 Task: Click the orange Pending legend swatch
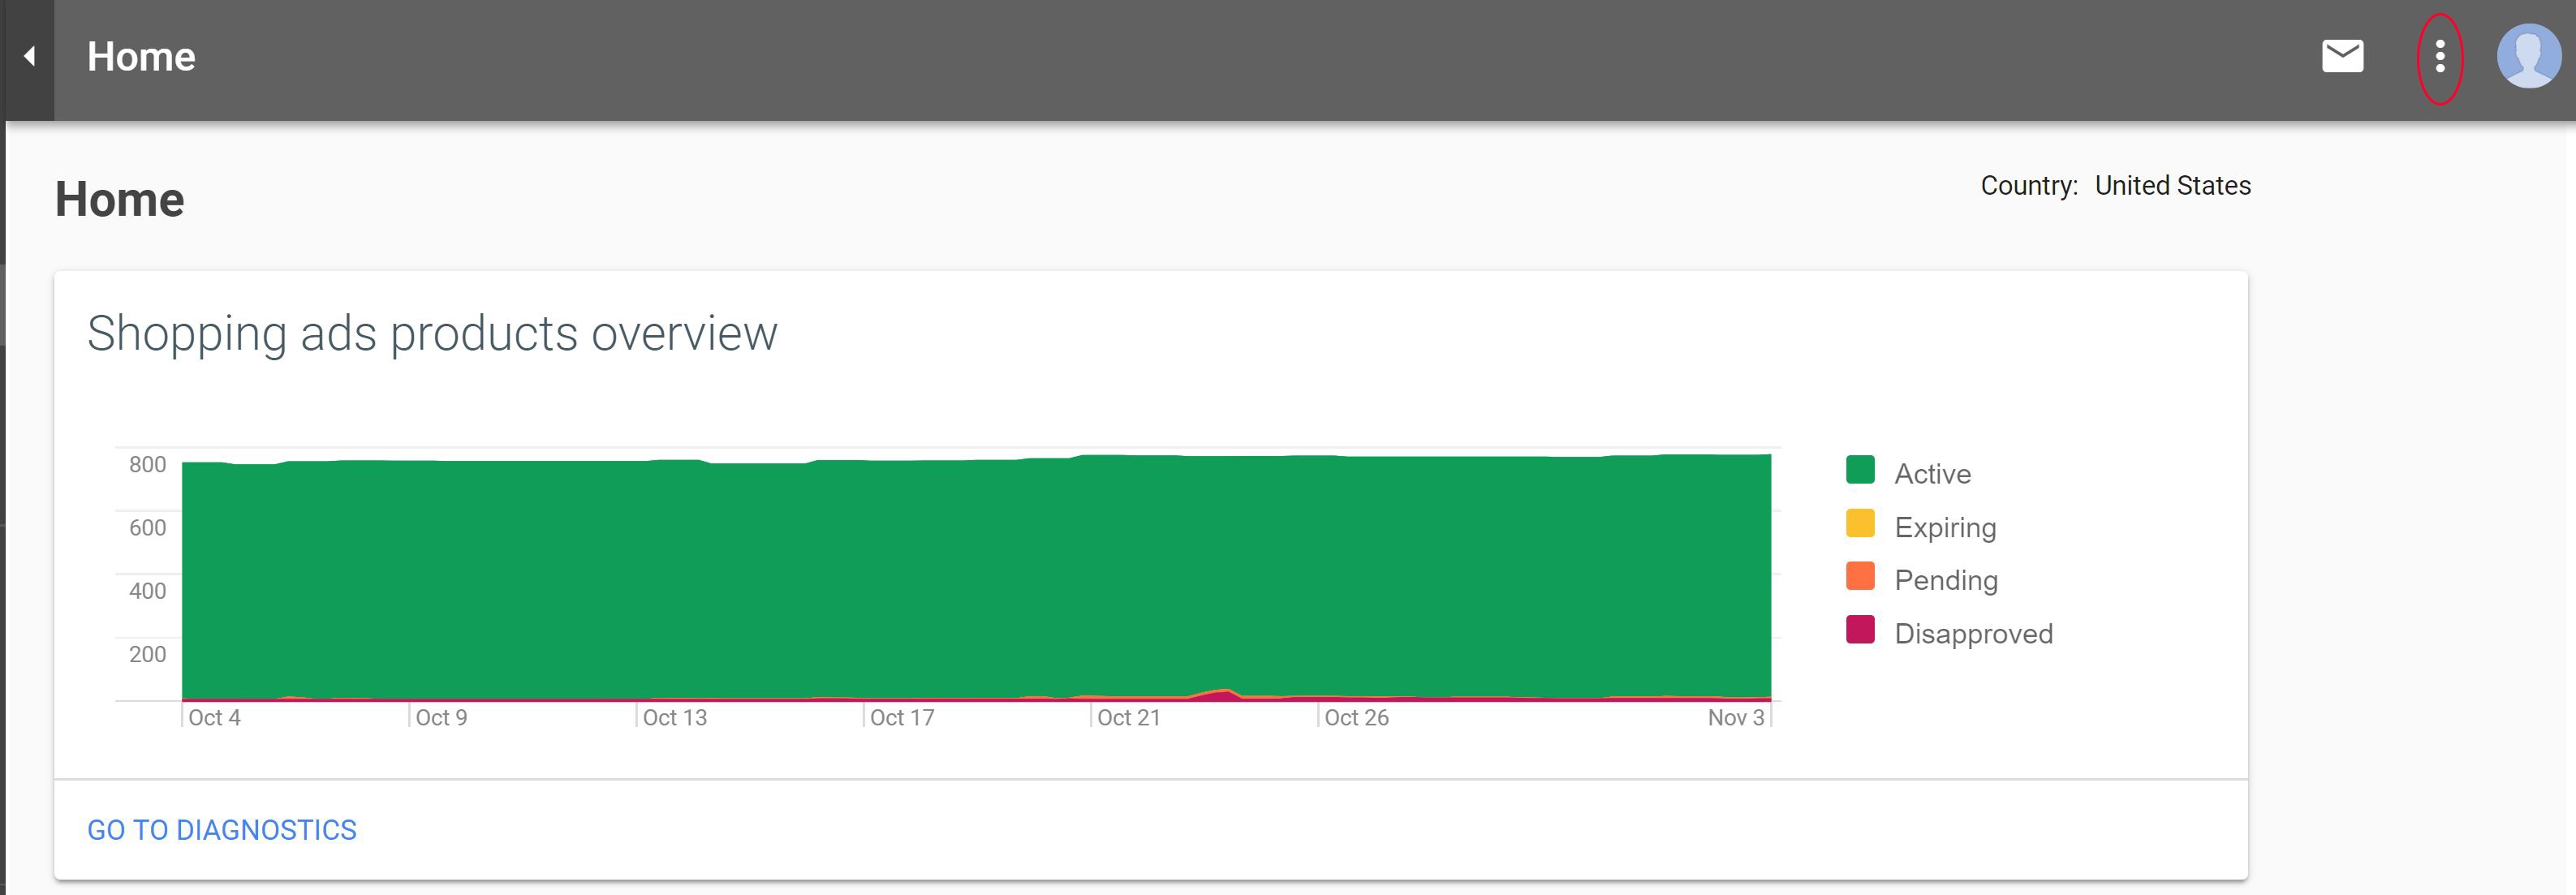coord(1860,577)
